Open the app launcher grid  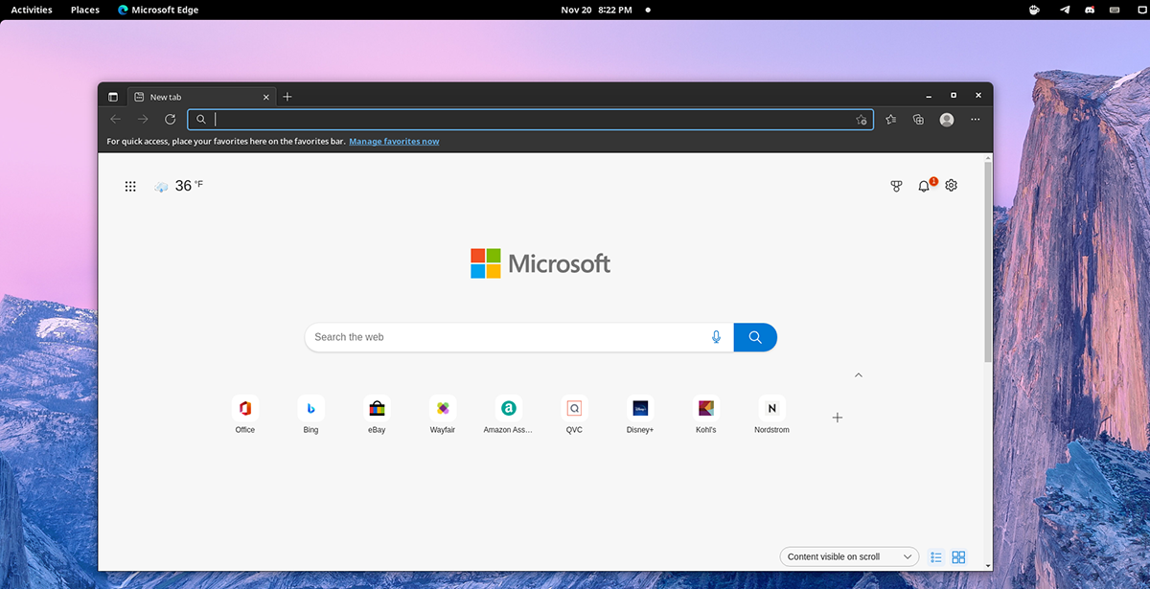[130, 186]
